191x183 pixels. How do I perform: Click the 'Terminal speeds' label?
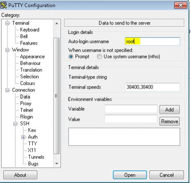(x=85, y=87)
